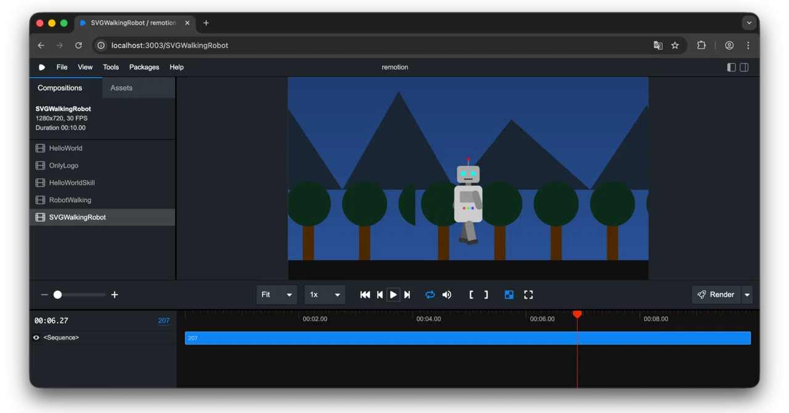Open the browser profile icon
Viewport: 789px width, 413px height.
(x=729, y=45)
